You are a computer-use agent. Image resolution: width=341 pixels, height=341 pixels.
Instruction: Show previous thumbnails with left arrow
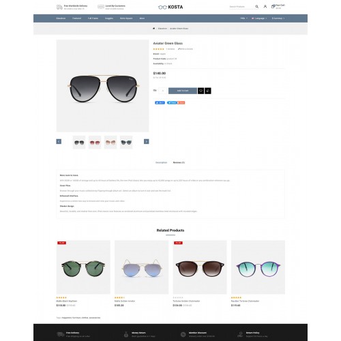(59, 141)
